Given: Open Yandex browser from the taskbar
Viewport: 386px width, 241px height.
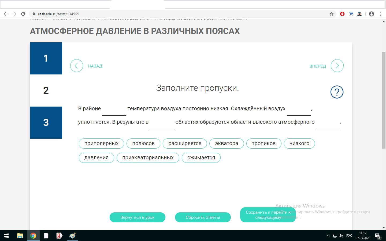Looking at the screenshot, I should pyautogui.click(x=59, y=236).
